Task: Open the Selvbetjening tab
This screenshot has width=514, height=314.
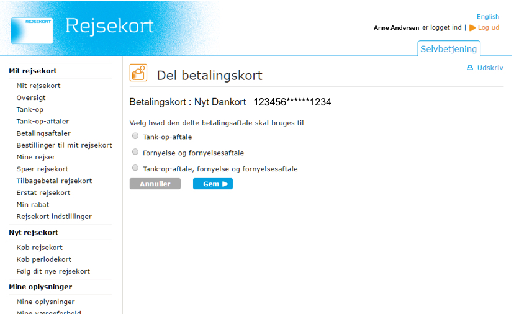Action: 449,49
